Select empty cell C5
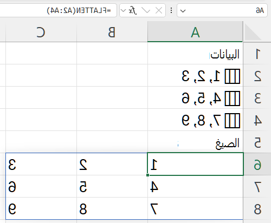This screenshot has width=271, height=223. point(41,142)
